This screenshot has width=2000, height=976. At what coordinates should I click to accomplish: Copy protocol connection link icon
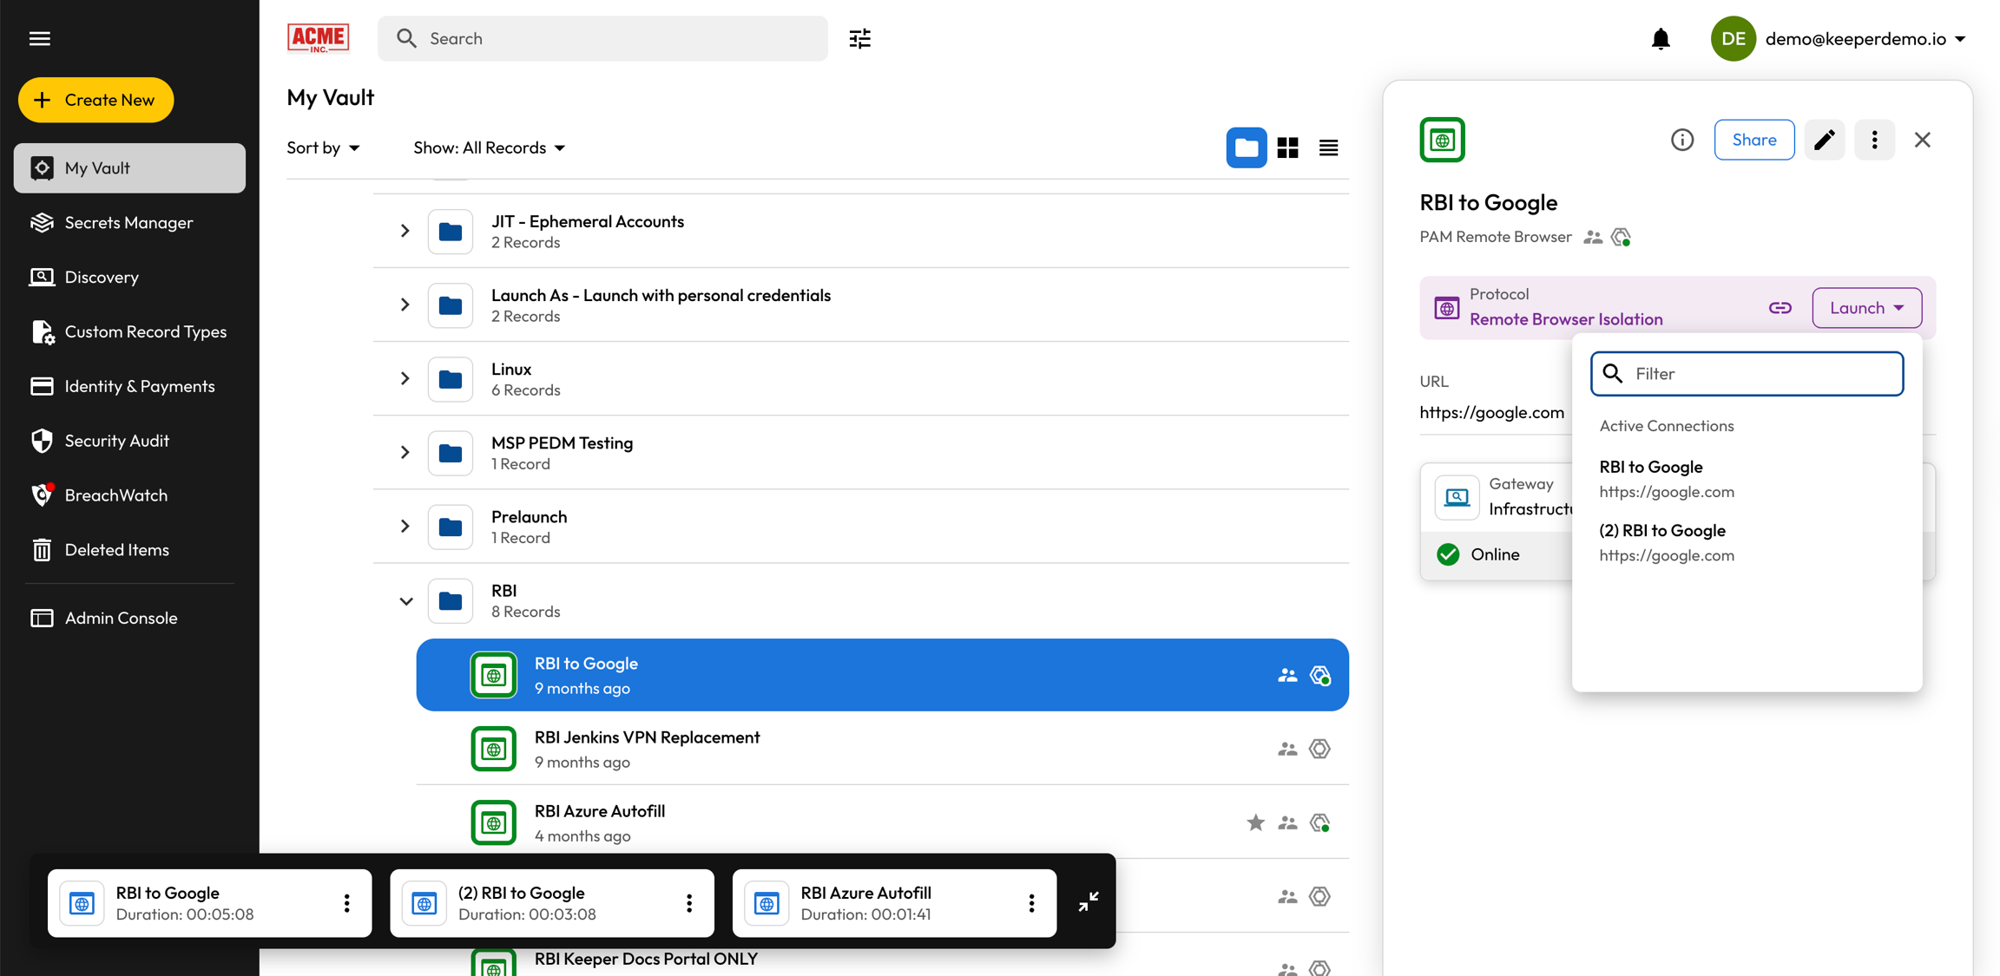(x=1780, y=308)
